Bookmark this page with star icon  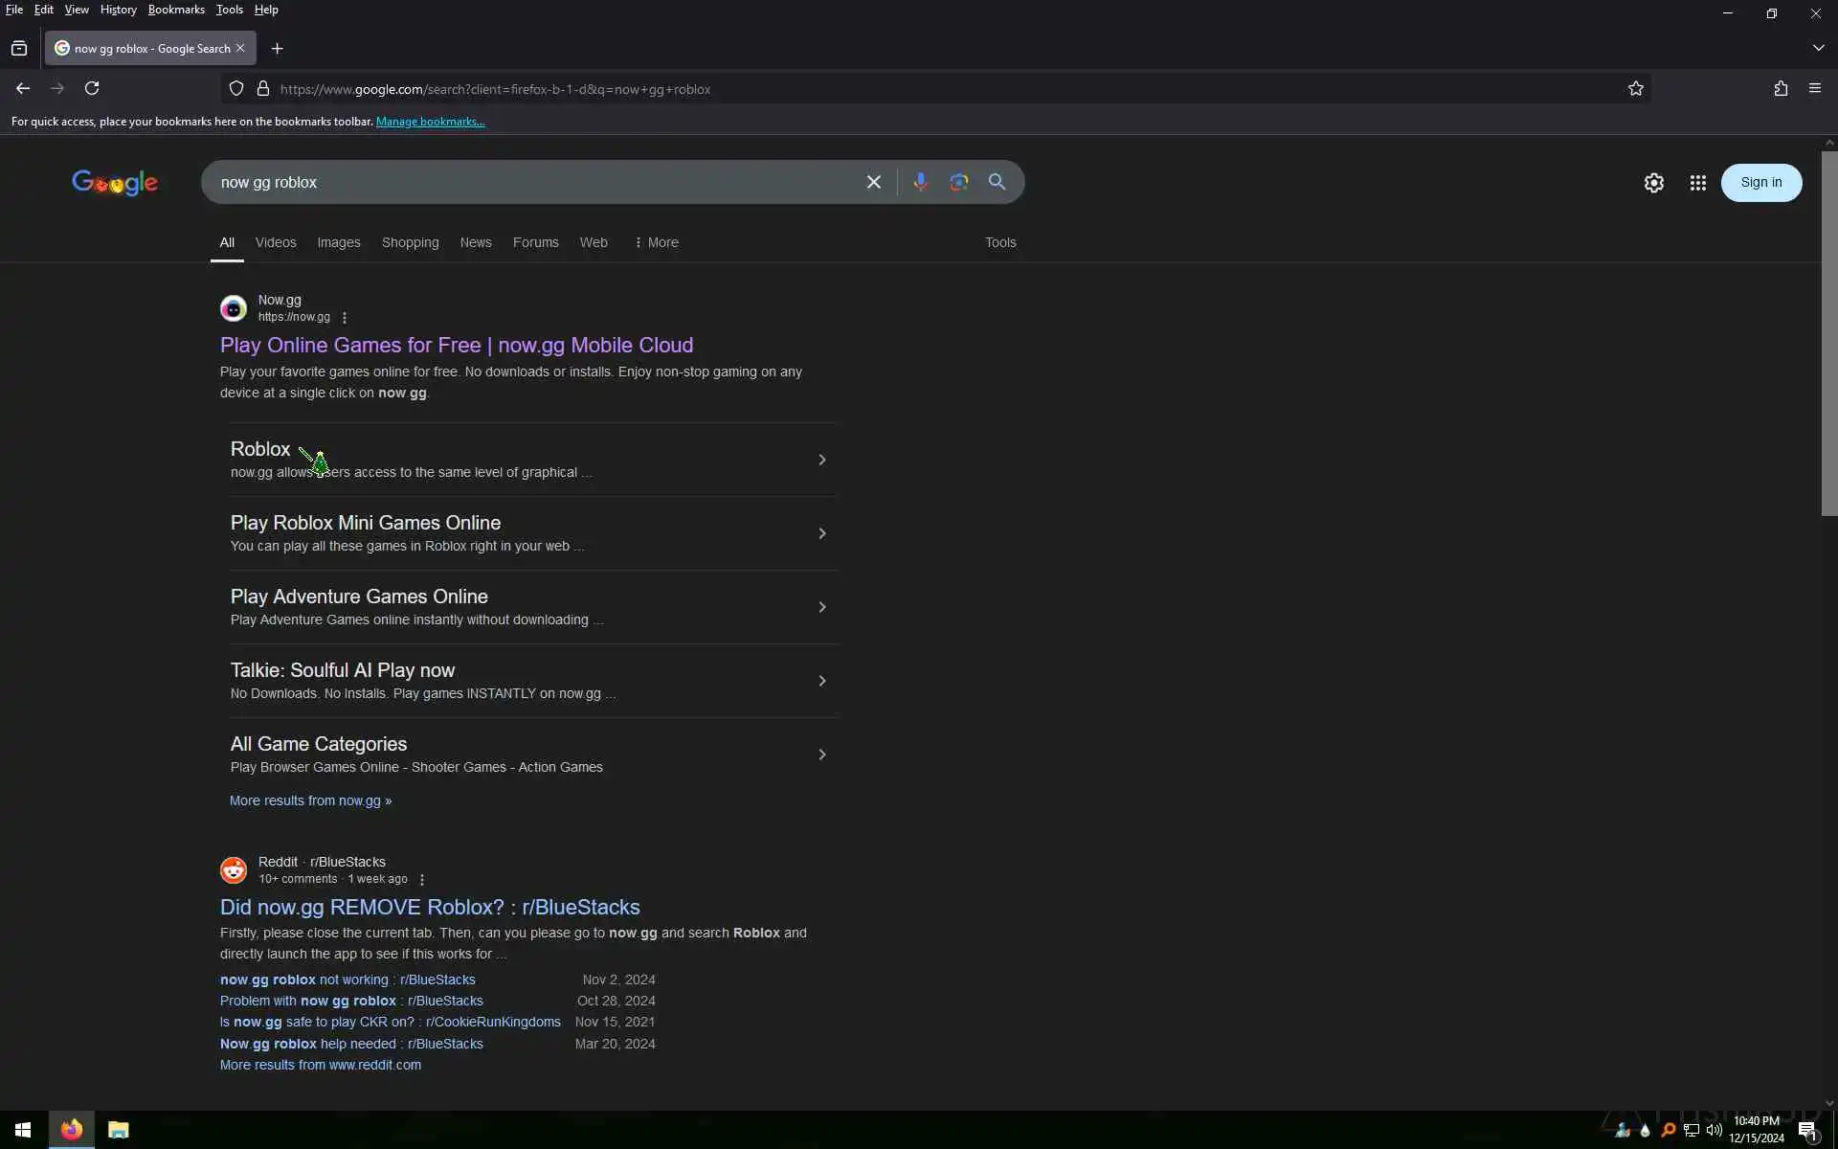pyautogui.click(x=1635, y=89)
